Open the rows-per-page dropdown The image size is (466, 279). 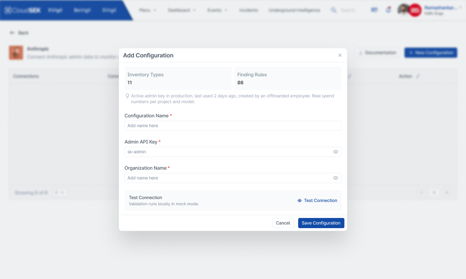(59, 193)
